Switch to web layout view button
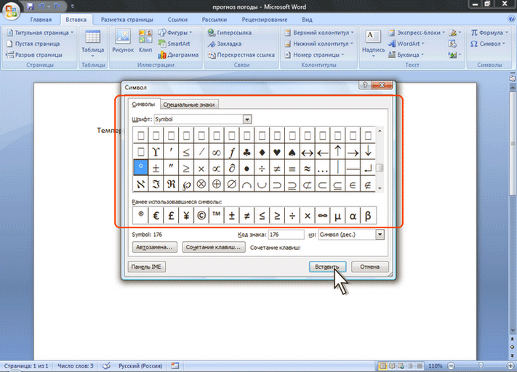517x372 pixels. (401, 366)
